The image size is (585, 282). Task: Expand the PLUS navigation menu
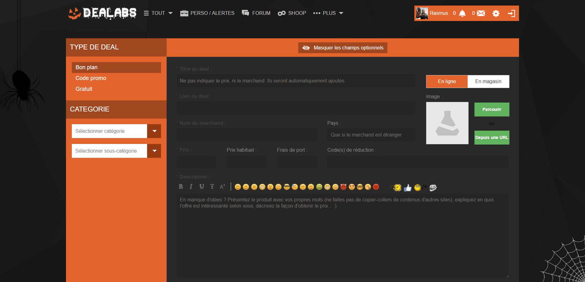pos(328,13)
